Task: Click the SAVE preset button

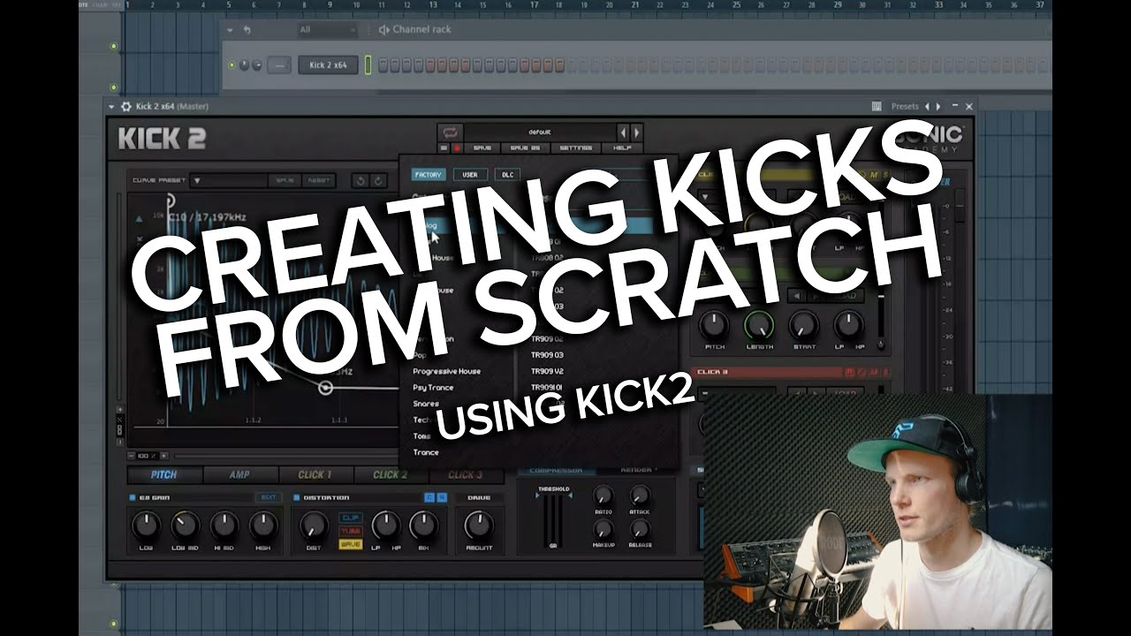Action: [482, 148]
